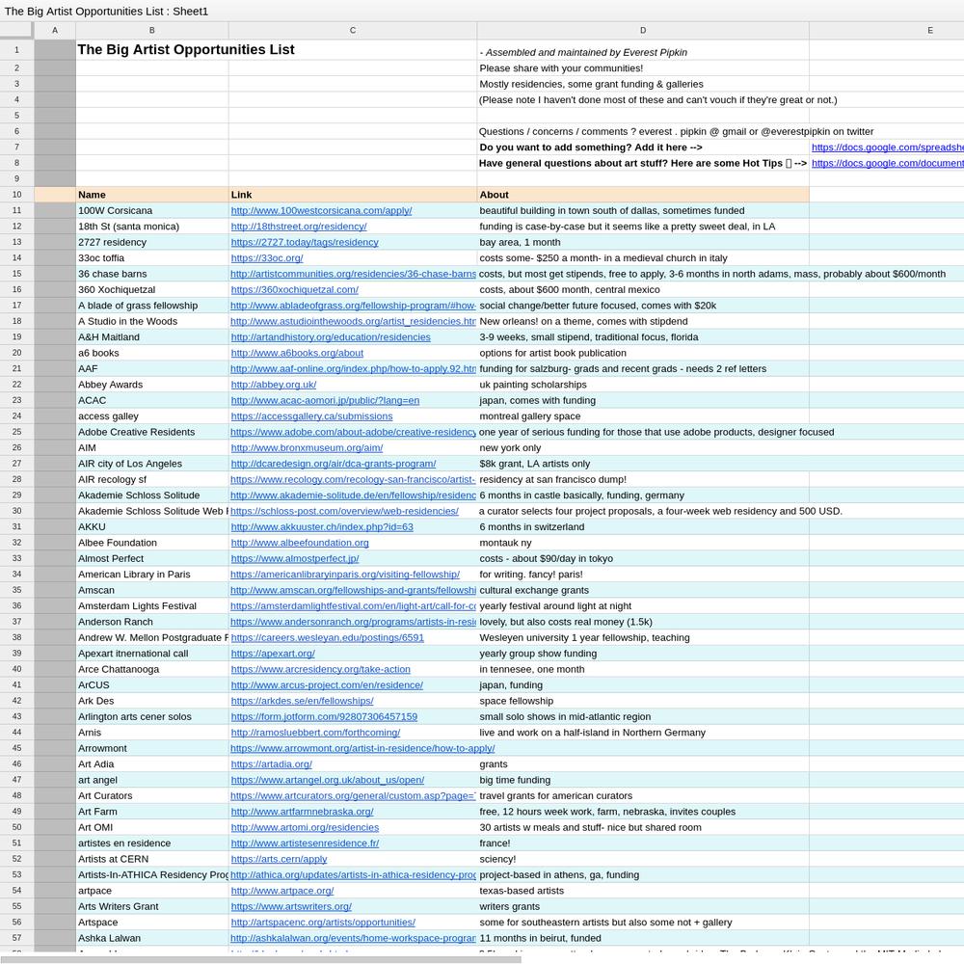This screenshot has width=964, height=964.
Task: Follow the apexart.org link
Action: pos(273,654)
